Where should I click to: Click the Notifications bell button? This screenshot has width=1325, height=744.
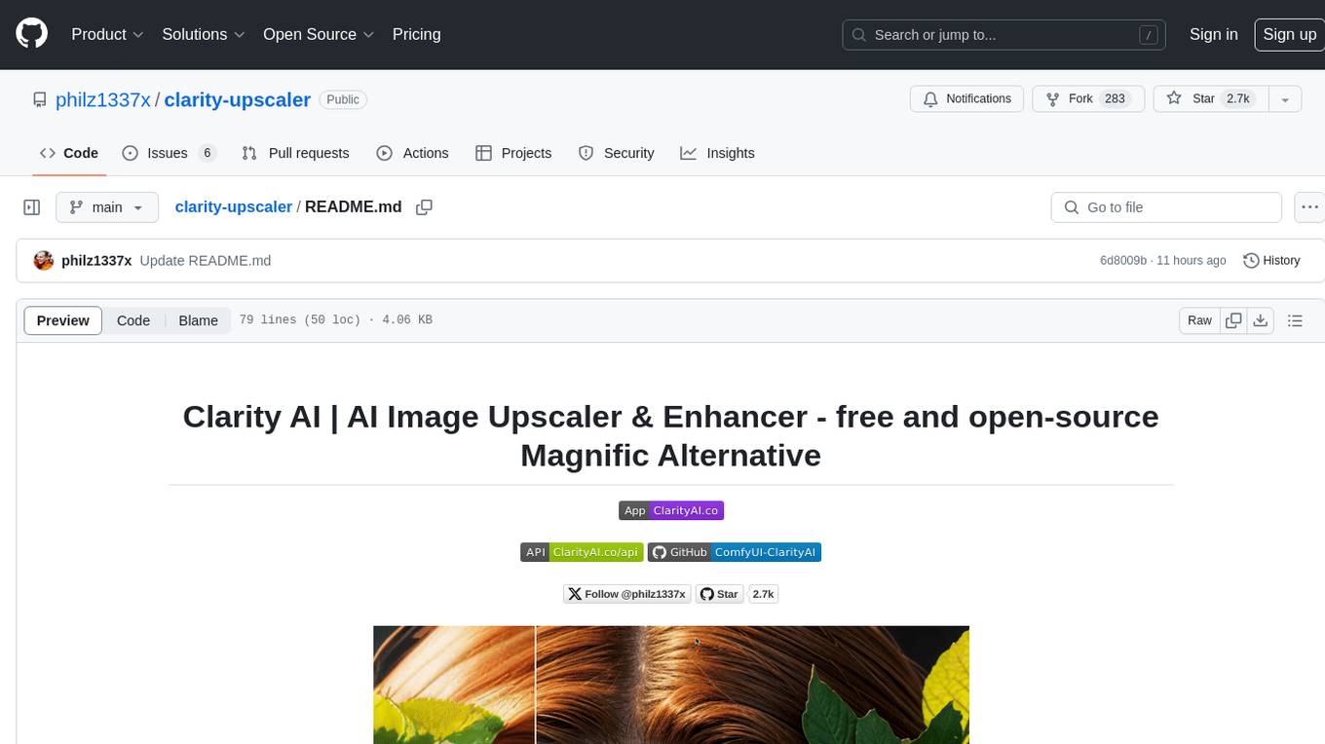coord(966,98)
